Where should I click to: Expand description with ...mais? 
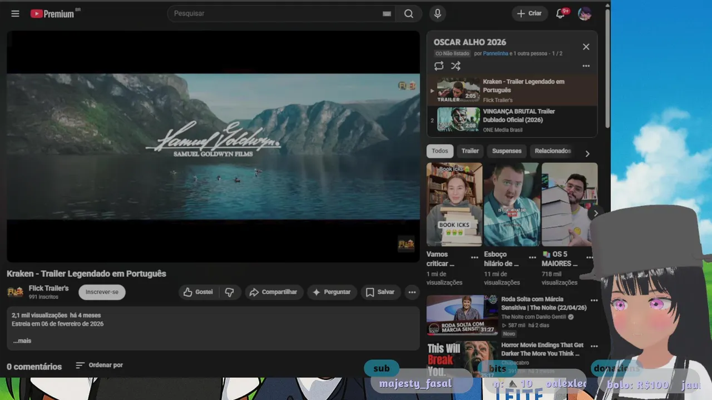[x=22, y=341]
